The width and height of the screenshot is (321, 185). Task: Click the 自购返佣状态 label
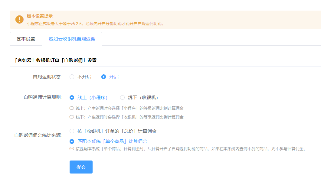(48, 77)
